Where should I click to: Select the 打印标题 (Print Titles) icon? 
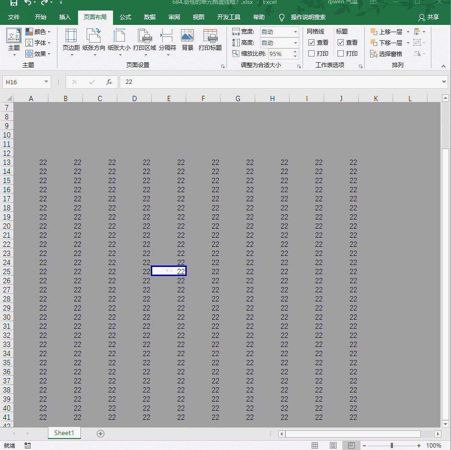(x=210, y=42)
